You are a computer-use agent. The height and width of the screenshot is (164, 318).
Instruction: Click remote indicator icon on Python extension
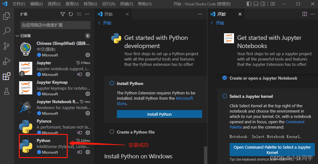[80, 152]
